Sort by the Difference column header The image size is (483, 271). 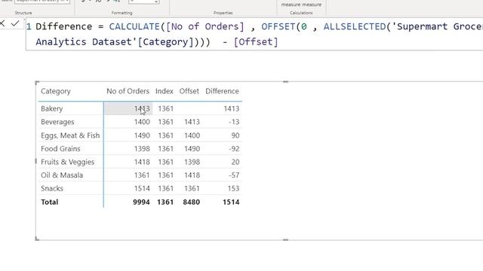222,91
